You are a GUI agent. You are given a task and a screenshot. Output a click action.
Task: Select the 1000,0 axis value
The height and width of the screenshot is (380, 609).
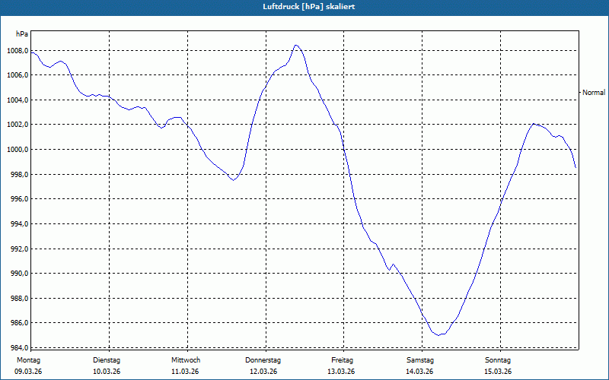pyautogui.click(x=18, y=150)
